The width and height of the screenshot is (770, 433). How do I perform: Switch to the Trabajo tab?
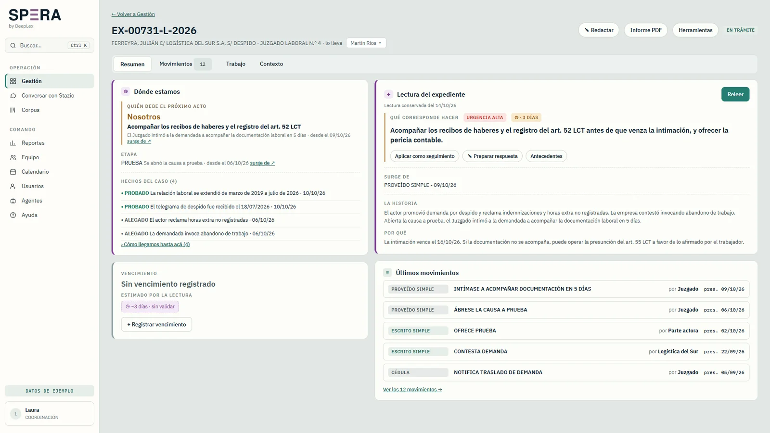point(236,64)
